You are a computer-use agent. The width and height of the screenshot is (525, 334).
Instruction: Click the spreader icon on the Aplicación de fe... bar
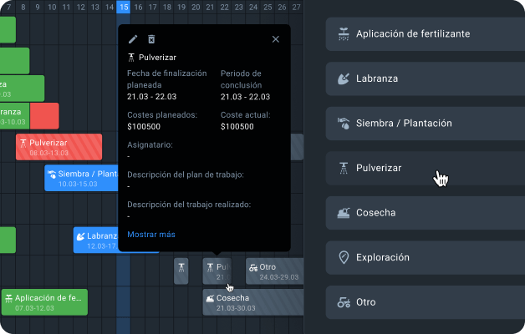pyautogui.click(x=8, y=298)
